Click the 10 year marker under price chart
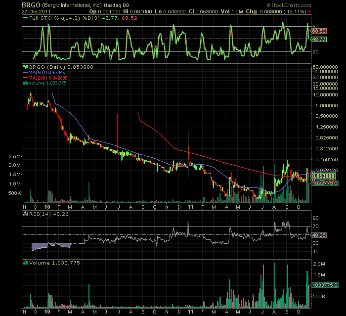This screenshot has width=346, height=316. point(47,207)
